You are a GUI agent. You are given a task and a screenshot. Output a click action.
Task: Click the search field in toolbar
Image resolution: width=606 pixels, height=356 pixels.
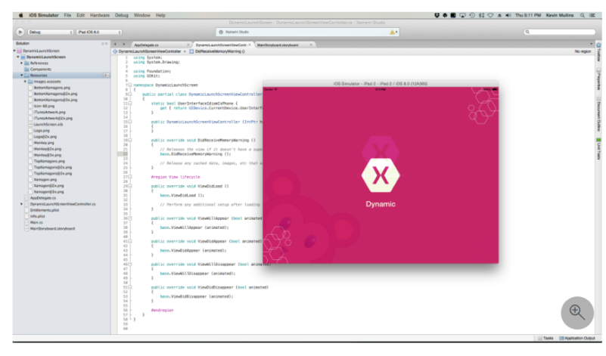coord(558,32)
